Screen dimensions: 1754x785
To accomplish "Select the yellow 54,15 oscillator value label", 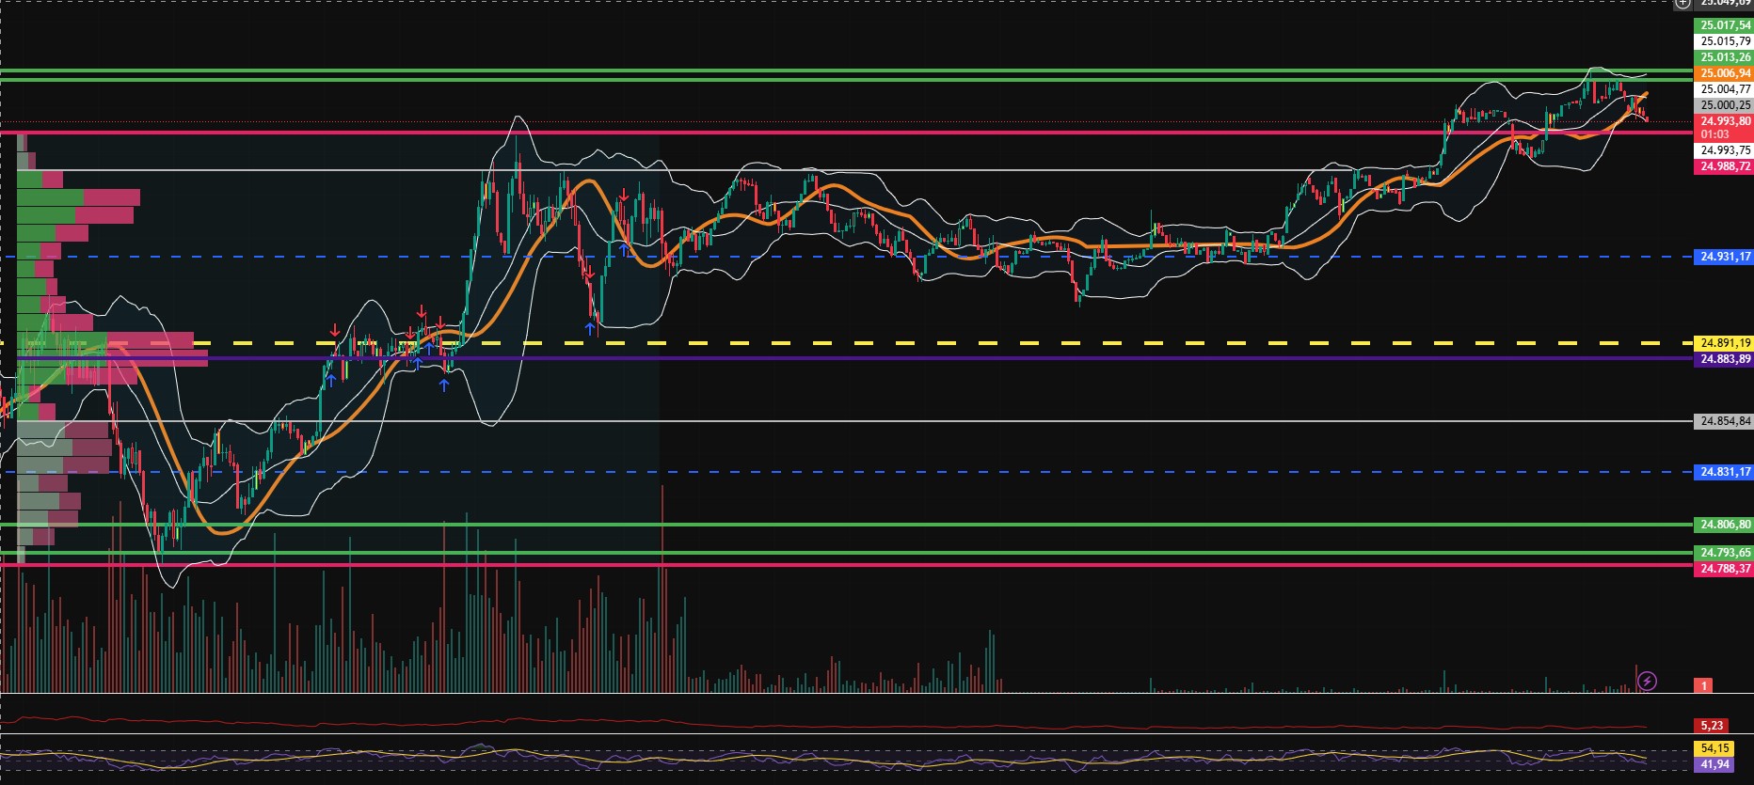I will pos(1714,748).
